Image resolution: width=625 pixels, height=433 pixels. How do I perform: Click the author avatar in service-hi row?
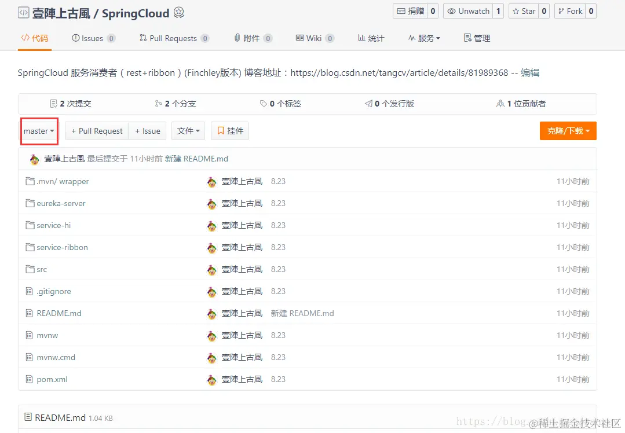[211, 226]
